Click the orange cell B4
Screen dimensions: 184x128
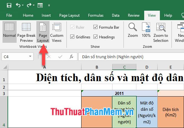tap(97, 112)
